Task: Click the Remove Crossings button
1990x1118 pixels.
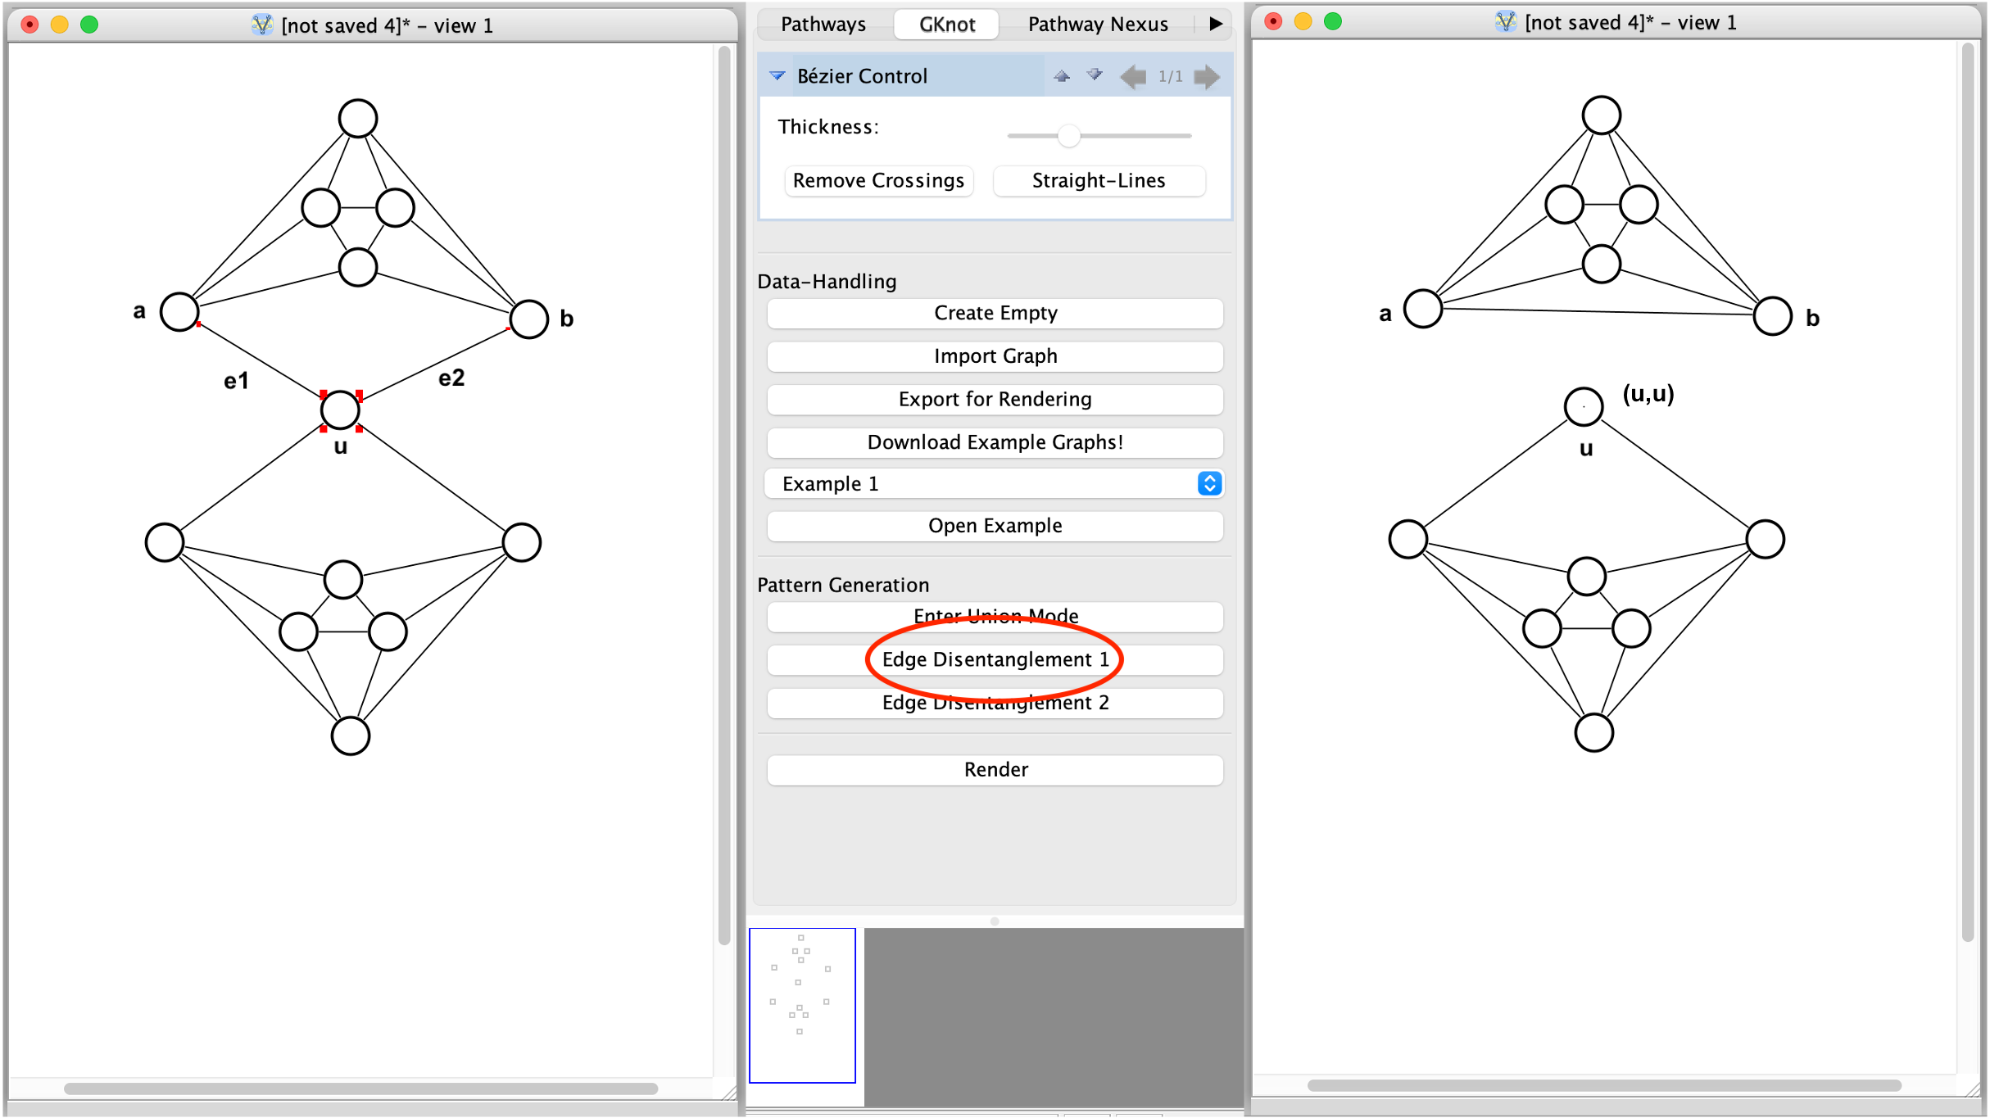Action: point(878,180)
